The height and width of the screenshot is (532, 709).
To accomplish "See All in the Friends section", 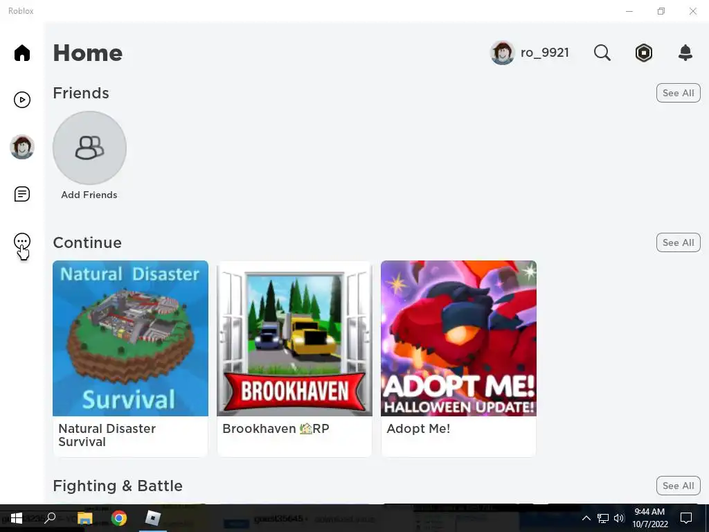I will pos(678,94).
